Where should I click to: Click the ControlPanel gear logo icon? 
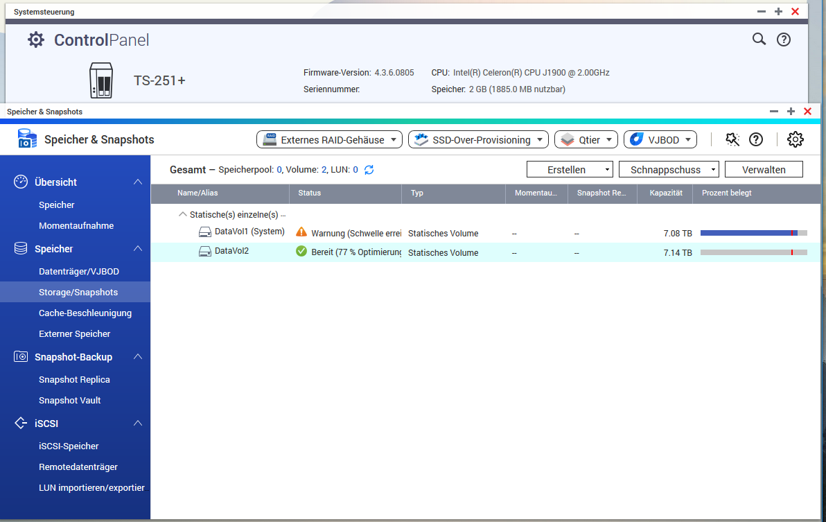36,40
